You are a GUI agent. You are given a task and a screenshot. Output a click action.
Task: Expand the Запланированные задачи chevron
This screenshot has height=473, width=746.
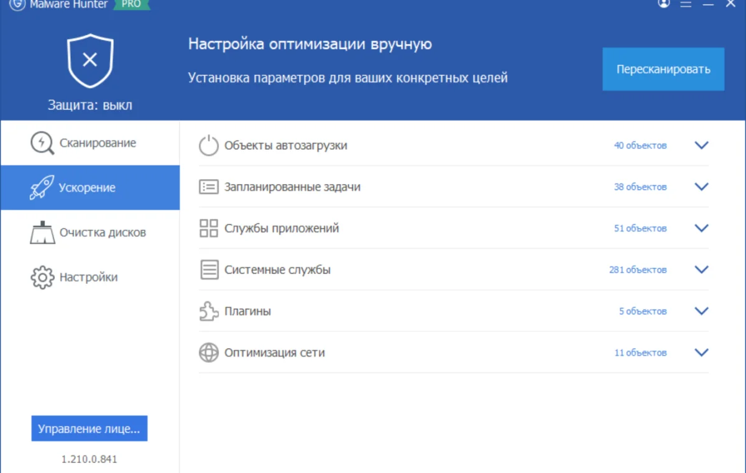[701, 187]
